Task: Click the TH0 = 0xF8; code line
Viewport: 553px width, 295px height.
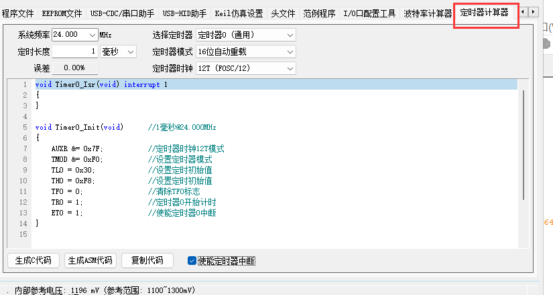Action: tap(73, 181)
